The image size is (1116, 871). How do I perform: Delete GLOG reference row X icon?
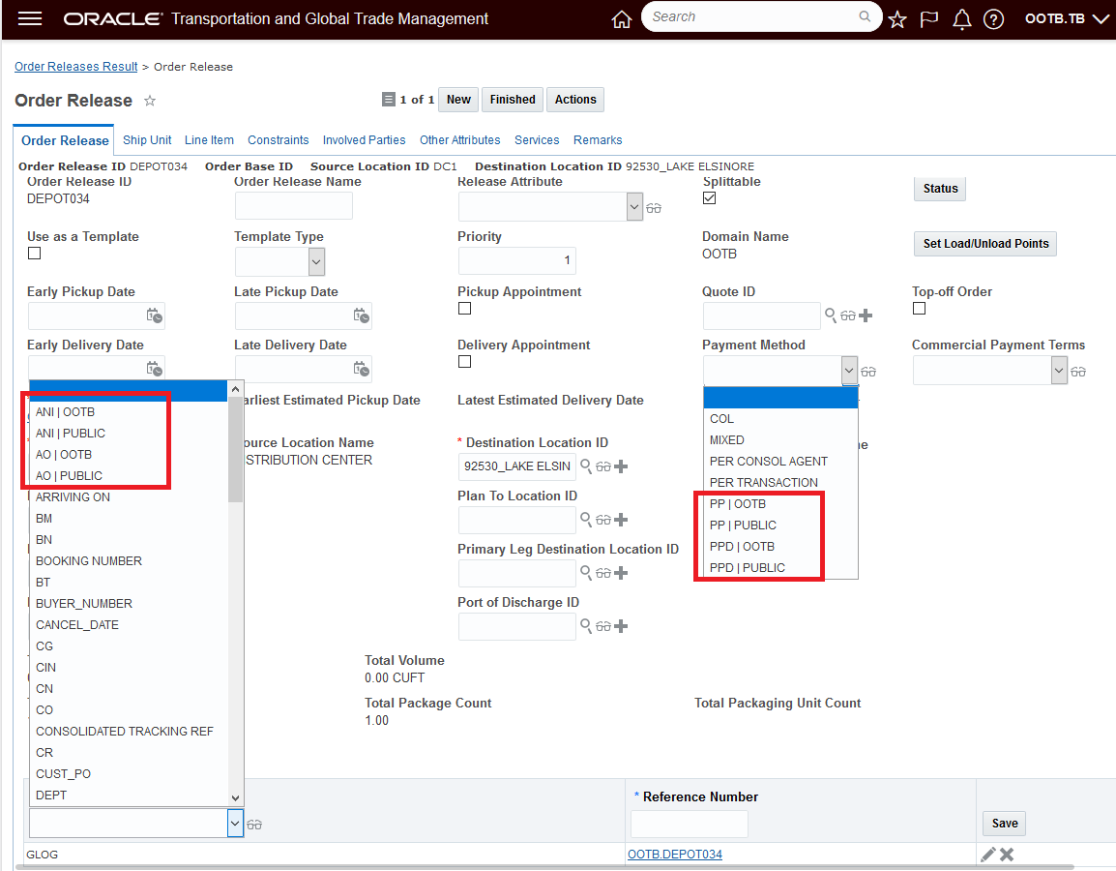(x=1007, y=855)
